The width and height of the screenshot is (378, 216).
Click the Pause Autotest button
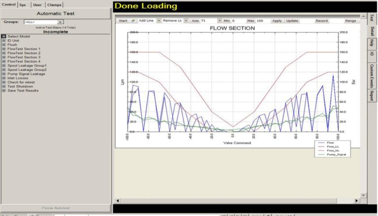(56, 208)
